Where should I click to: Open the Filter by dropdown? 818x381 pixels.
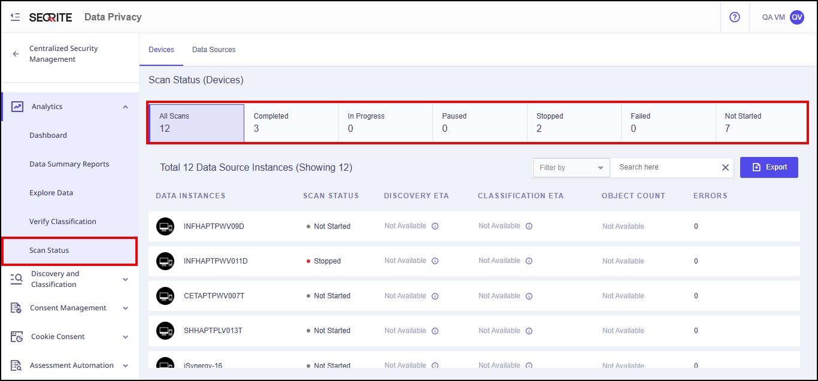tap(571, 168)
